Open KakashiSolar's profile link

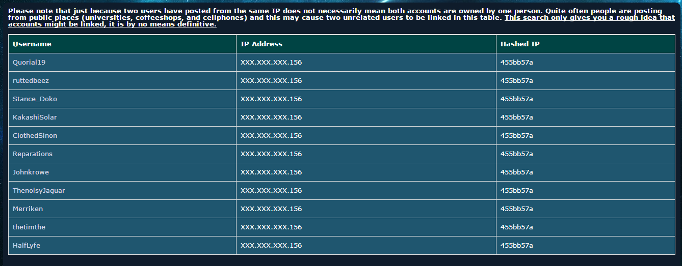[x=35, y=117]
